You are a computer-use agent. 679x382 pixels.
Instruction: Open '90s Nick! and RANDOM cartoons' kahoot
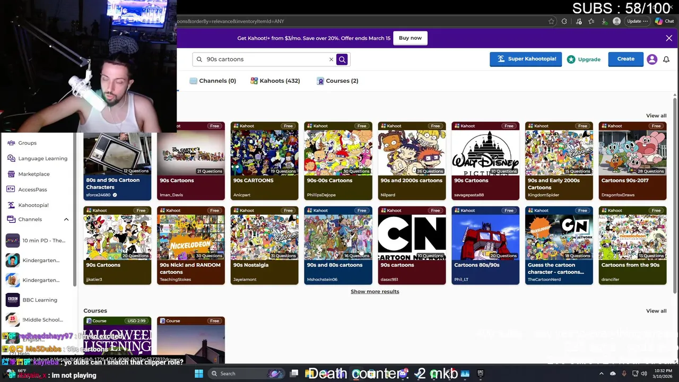191,246
